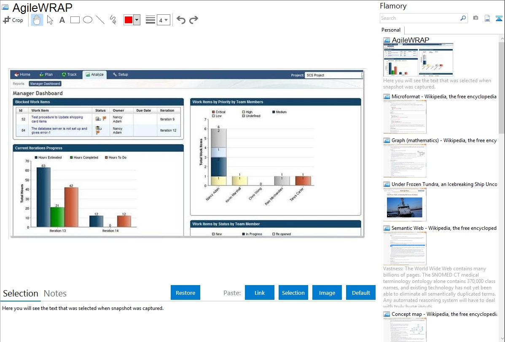This screenshot has height=342, width=505.
Task: Click the Critical priority legend entry
Action: coord(219,112)
